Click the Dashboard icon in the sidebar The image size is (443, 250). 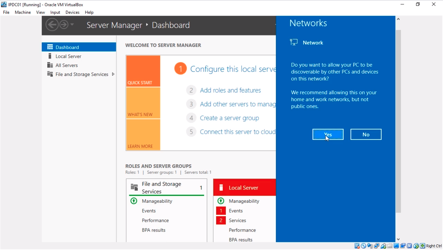(50, 47)
